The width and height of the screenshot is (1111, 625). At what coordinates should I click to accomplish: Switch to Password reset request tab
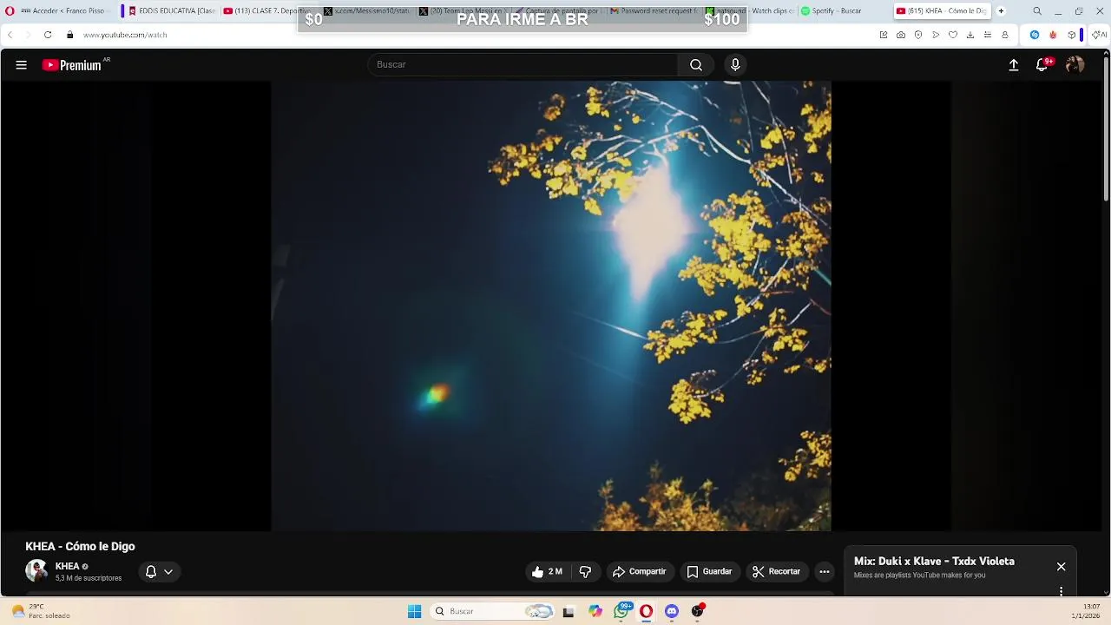coord(654,10)
